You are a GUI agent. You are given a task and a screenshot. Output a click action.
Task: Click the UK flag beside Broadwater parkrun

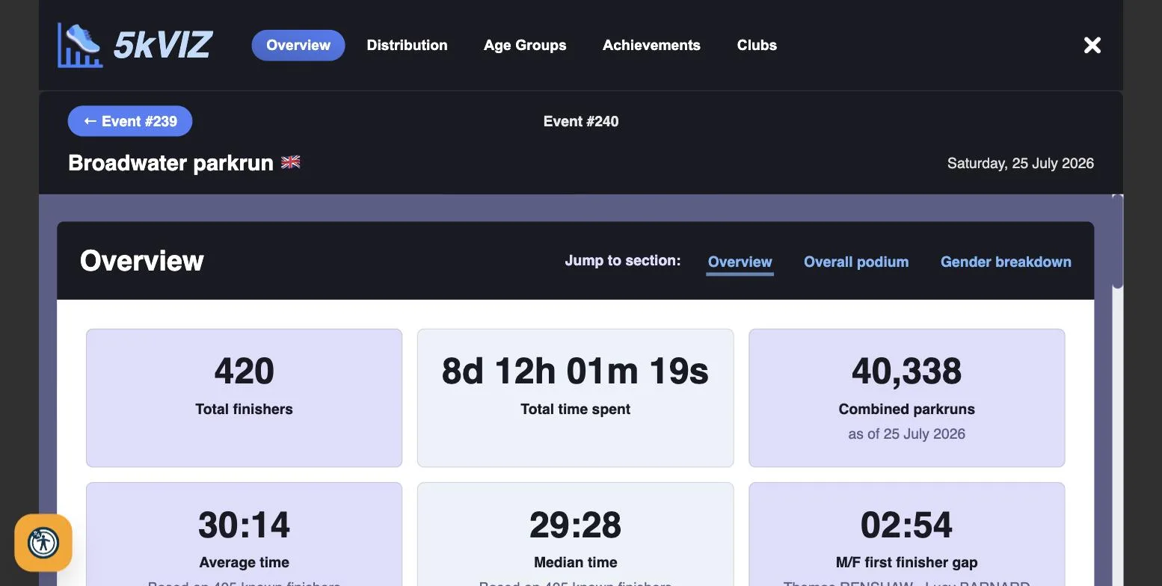(x=291, y=162)
